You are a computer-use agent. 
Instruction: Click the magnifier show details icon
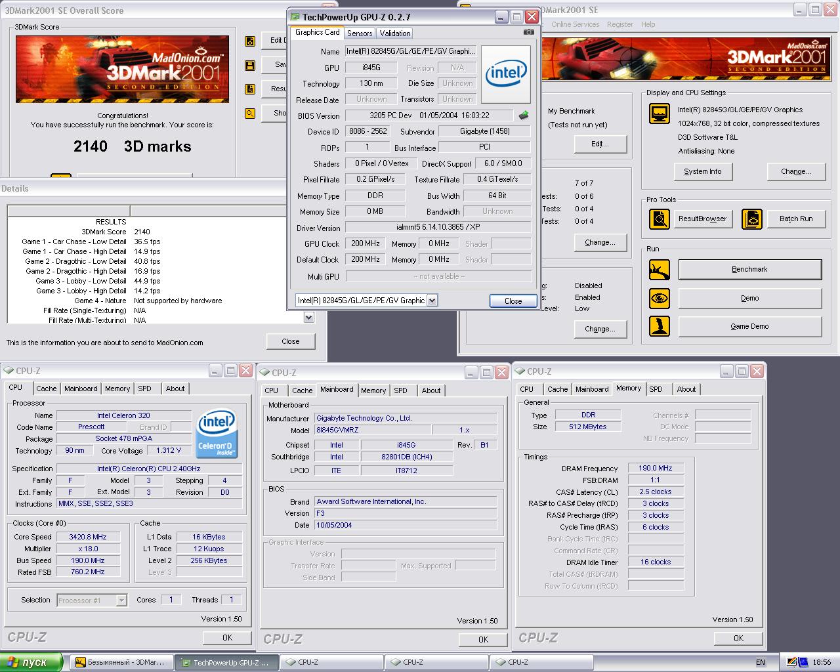pos(250,114)
